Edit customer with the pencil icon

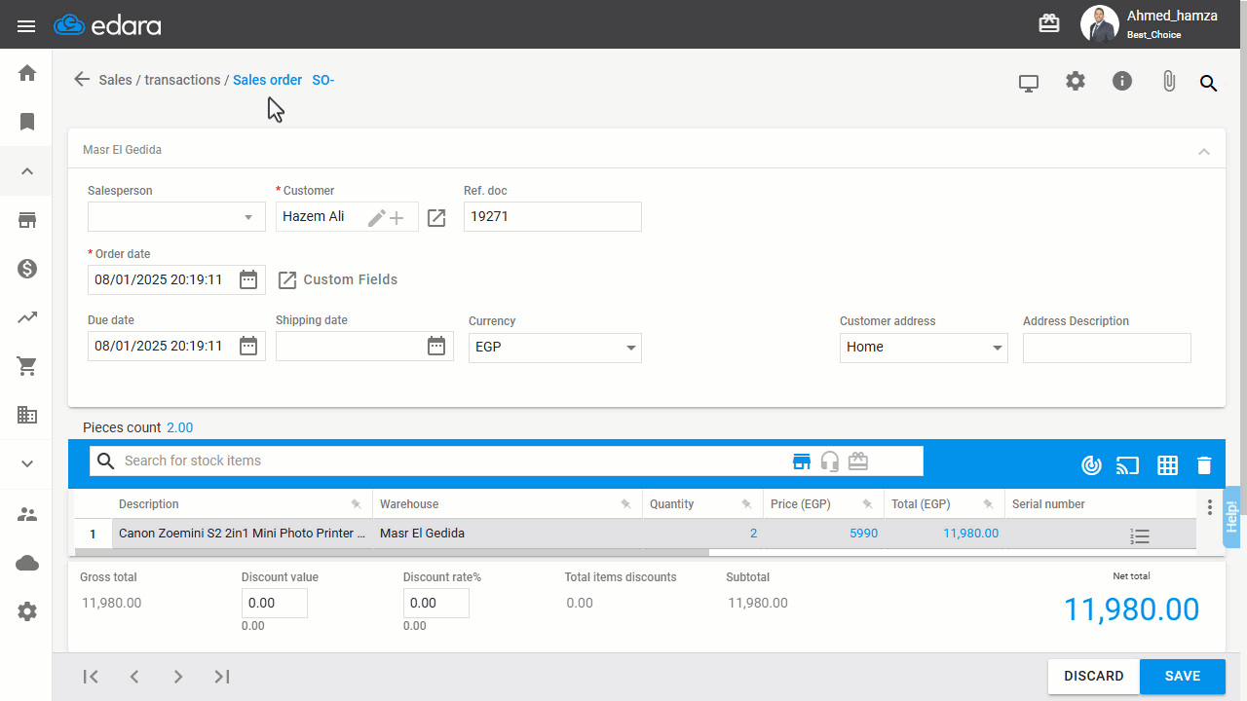click(376, 218)
